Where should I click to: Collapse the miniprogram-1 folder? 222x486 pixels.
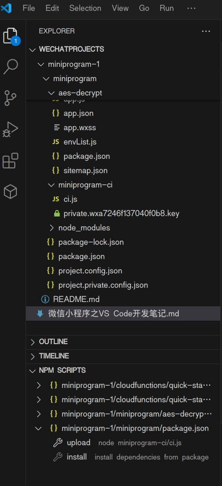(41, 65)
